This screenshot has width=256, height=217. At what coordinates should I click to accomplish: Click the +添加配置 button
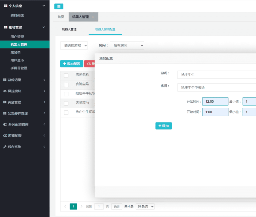(72, 64)
